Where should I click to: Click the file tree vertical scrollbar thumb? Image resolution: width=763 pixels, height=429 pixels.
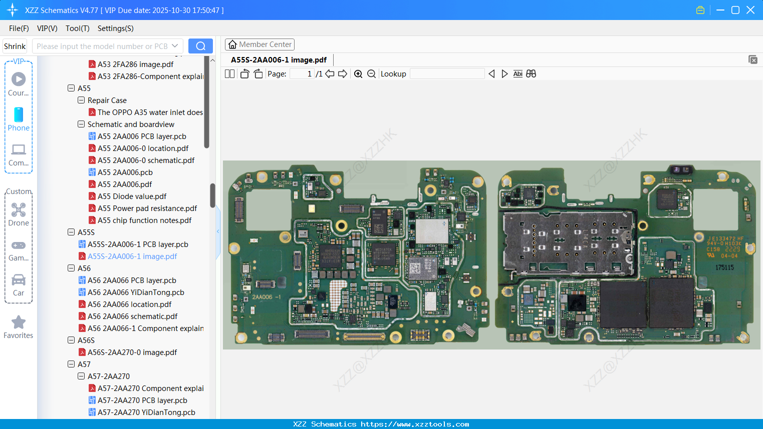point(212,195)
